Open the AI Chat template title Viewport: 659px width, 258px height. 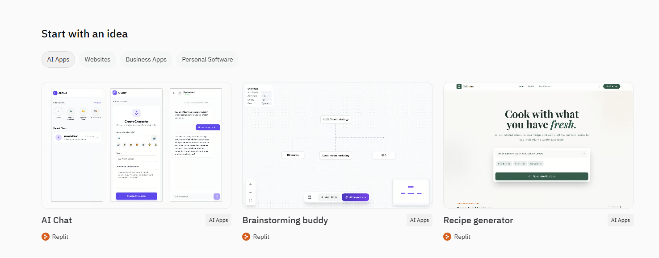(57, 220)
